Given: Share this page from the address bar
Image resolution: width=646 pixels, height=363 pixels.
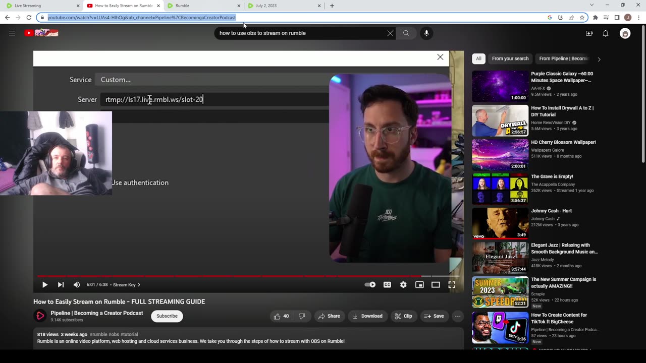Looking at the screenshot, I should (x=571, y=18).
